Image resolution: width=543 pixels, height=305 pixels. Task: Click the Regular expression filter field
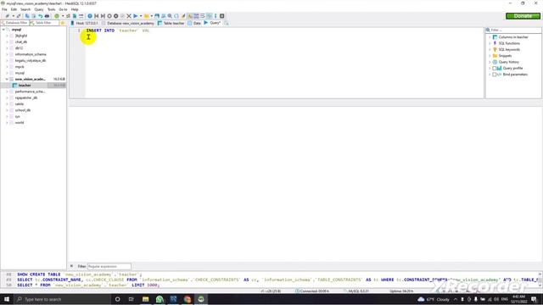[109, 266]
